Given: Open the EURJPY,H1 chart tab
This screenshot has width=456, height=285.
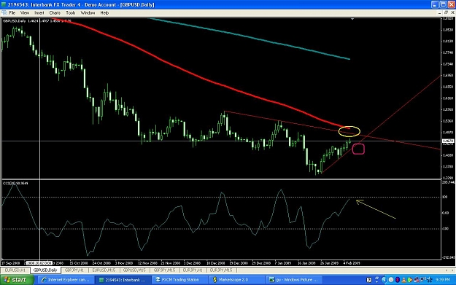Looking at the screenshot, I should click(193, 270).
